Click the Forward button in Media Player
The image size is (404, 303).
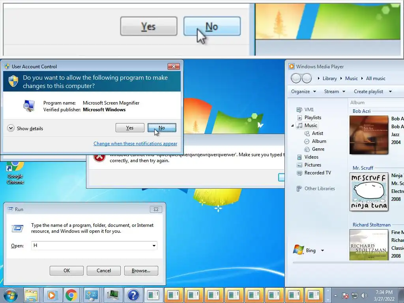pyautogui.click(x=307, y=79)
